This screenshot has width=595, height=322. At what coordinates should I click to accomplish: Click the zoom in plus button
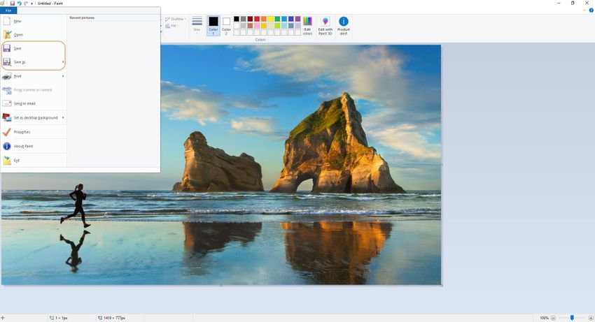(589, 318)
